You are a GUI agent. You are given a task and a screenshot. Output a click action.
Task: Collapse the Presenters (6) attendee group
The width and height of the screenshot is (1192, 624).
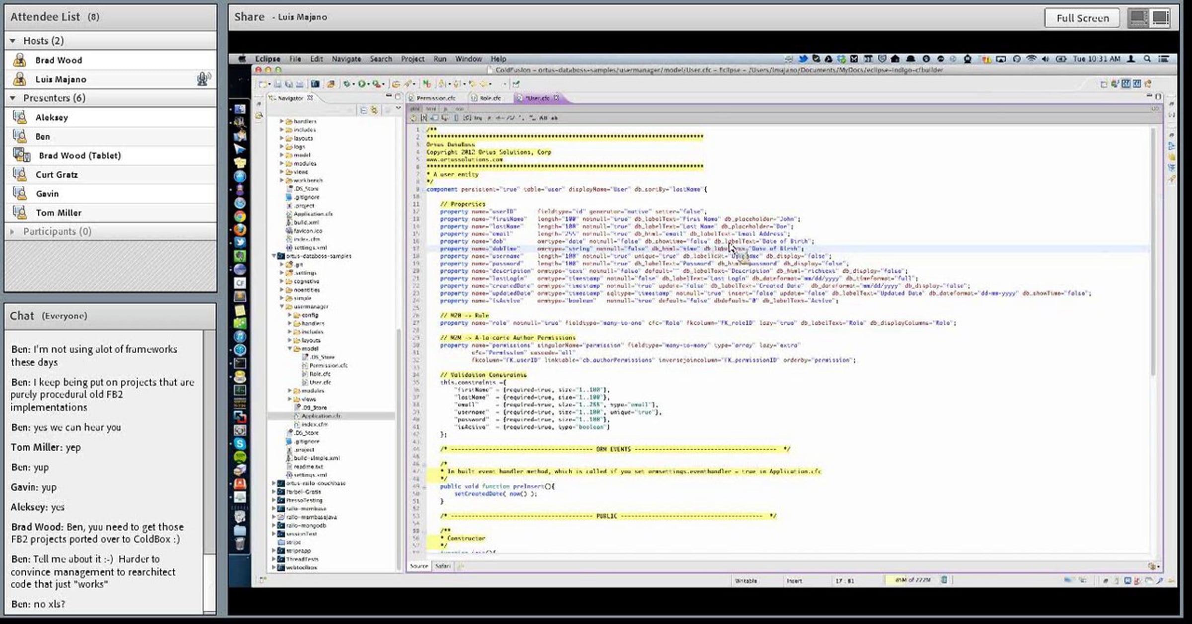point(13,98)
